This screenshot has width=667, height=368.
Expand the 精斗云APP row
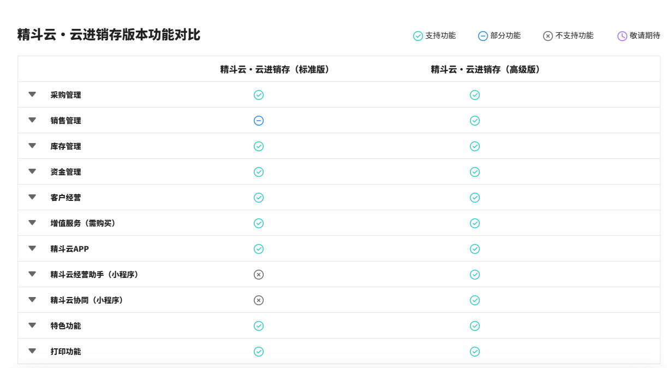click(x=32, y=248)
